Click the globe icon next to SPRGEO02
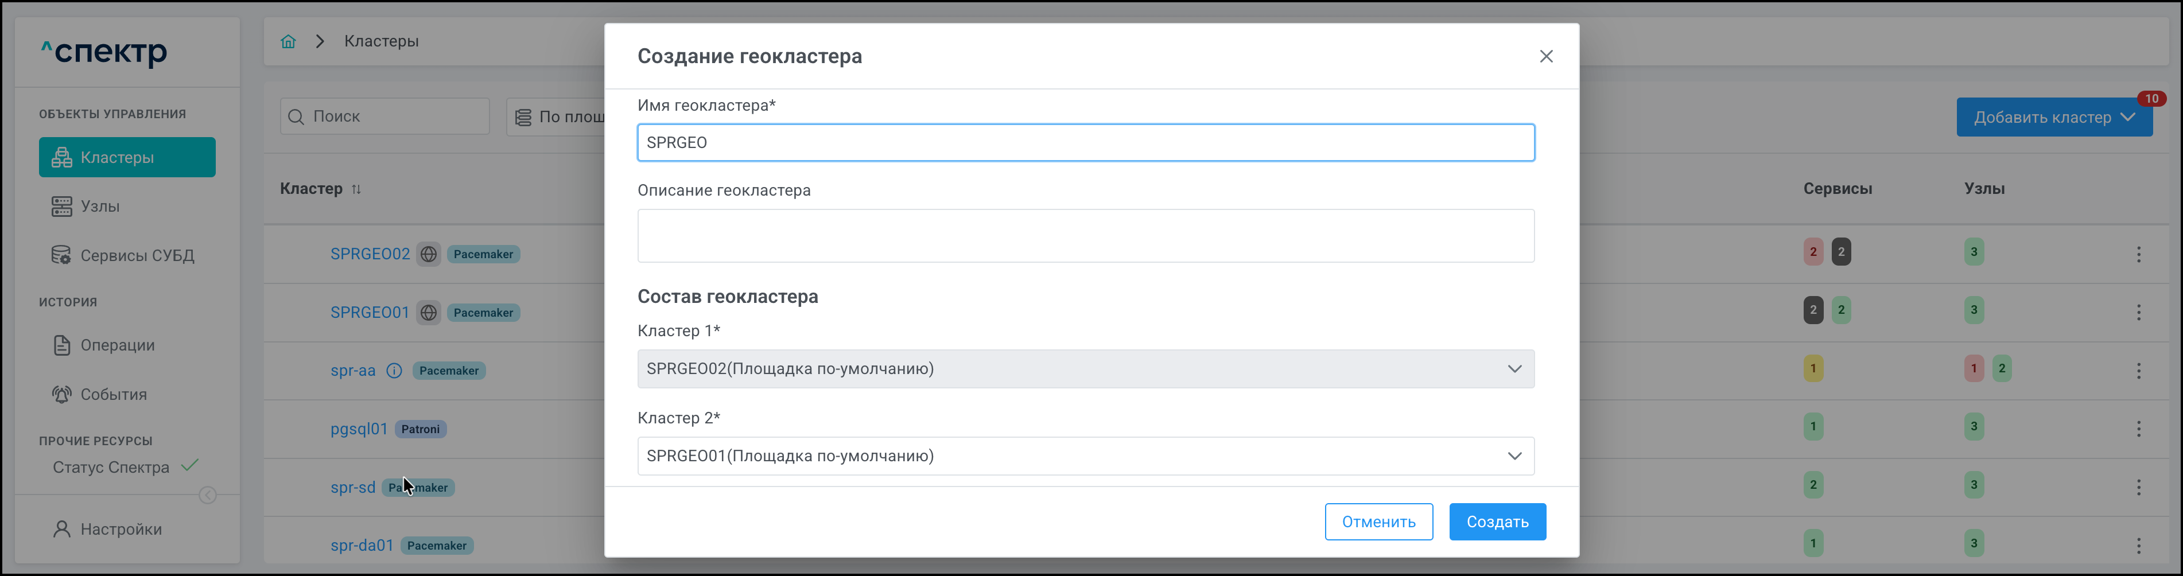The image size is (2183, 576). (x=429, y=254)
